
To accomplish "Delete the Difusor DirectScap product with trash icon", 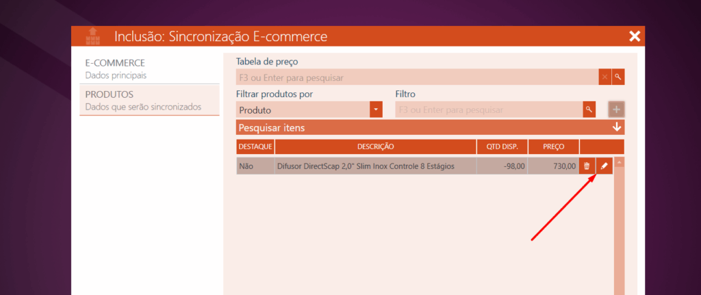I will tap(587, 166).
